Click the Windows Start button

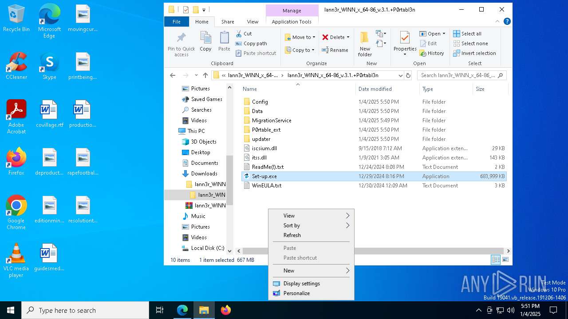[11, 310]
